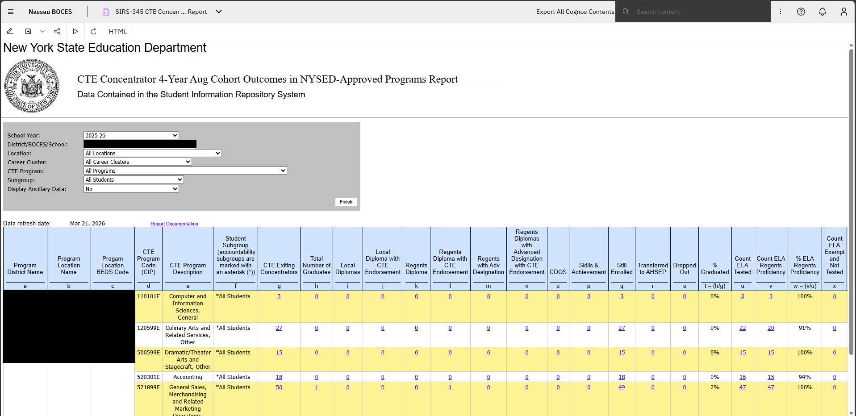Open the Display Ancillary Data dropdown

(131, 189)
